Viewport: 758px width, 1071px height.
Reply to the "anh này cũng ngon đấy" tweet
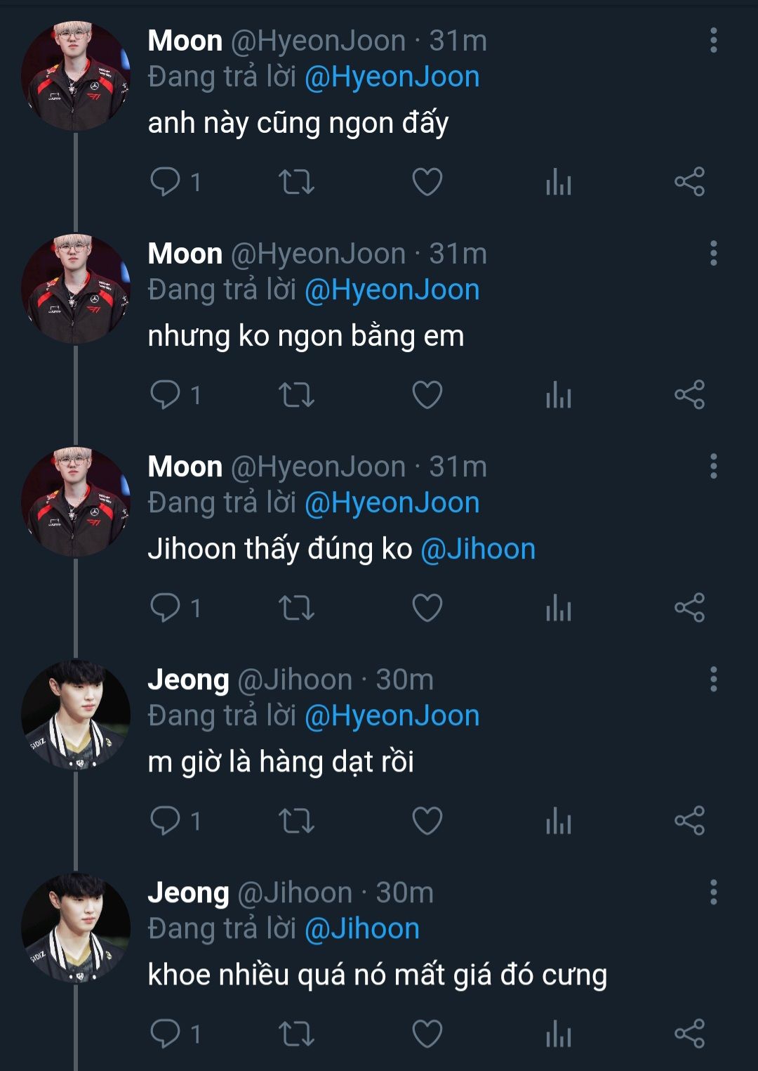click(x=166, y=182)
